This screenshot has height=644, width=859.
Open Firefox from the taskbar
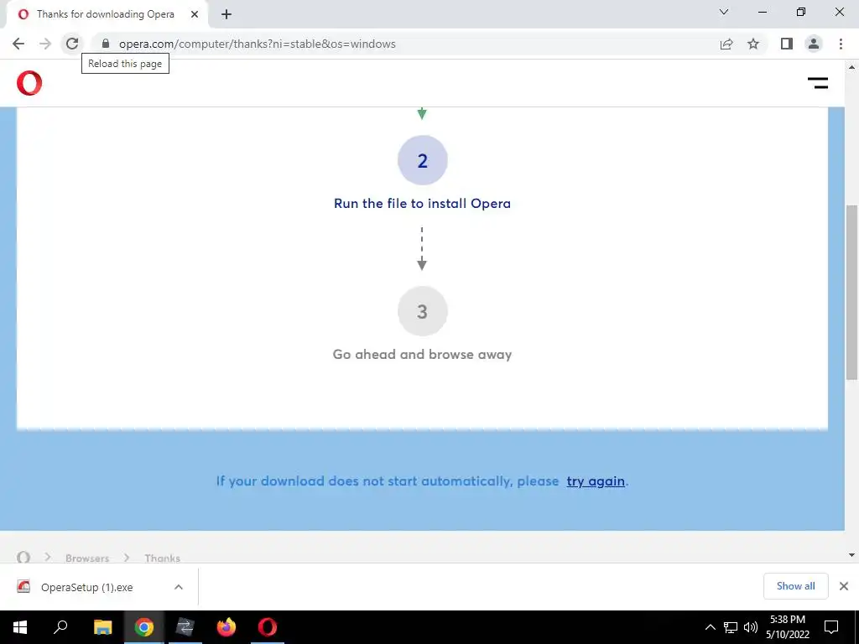[226, 627]
